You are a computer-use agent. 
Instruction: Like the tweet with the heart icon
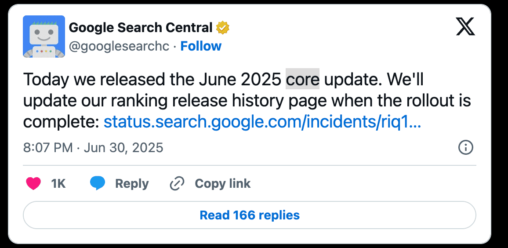pyautogui.click(x=33, y=183)
